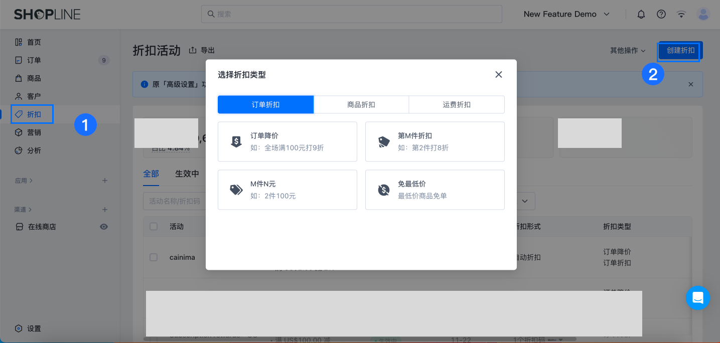Click the SHOPLINE logo
This screenshot has width=720, height=343.
[47, 14]
